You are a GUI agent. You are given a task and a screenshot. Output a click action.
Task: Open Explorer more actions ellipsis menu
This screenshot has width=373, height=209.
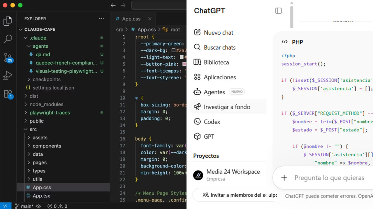click(101, 19)
